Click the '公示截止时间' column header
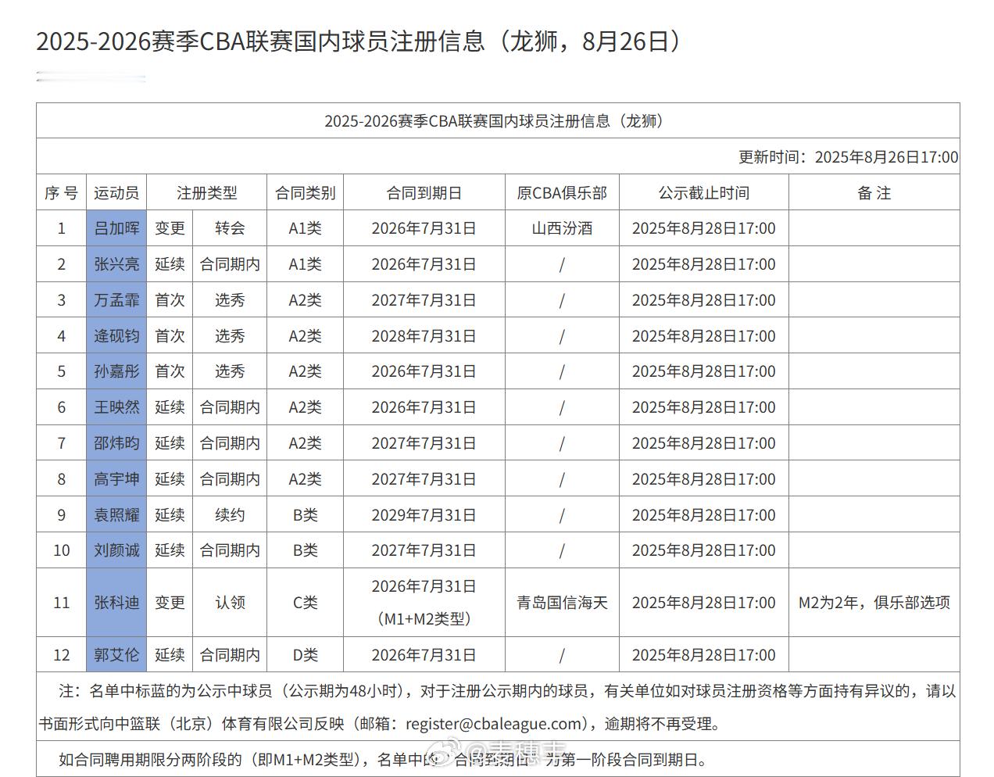994x777 pixels. (704, 193)
